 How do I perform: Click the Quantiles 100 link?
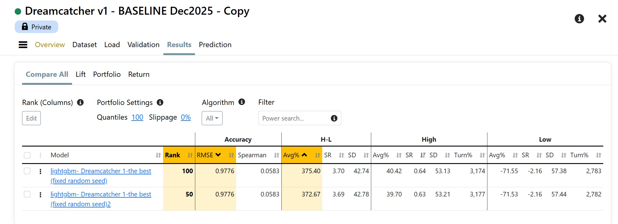point(137,118)
